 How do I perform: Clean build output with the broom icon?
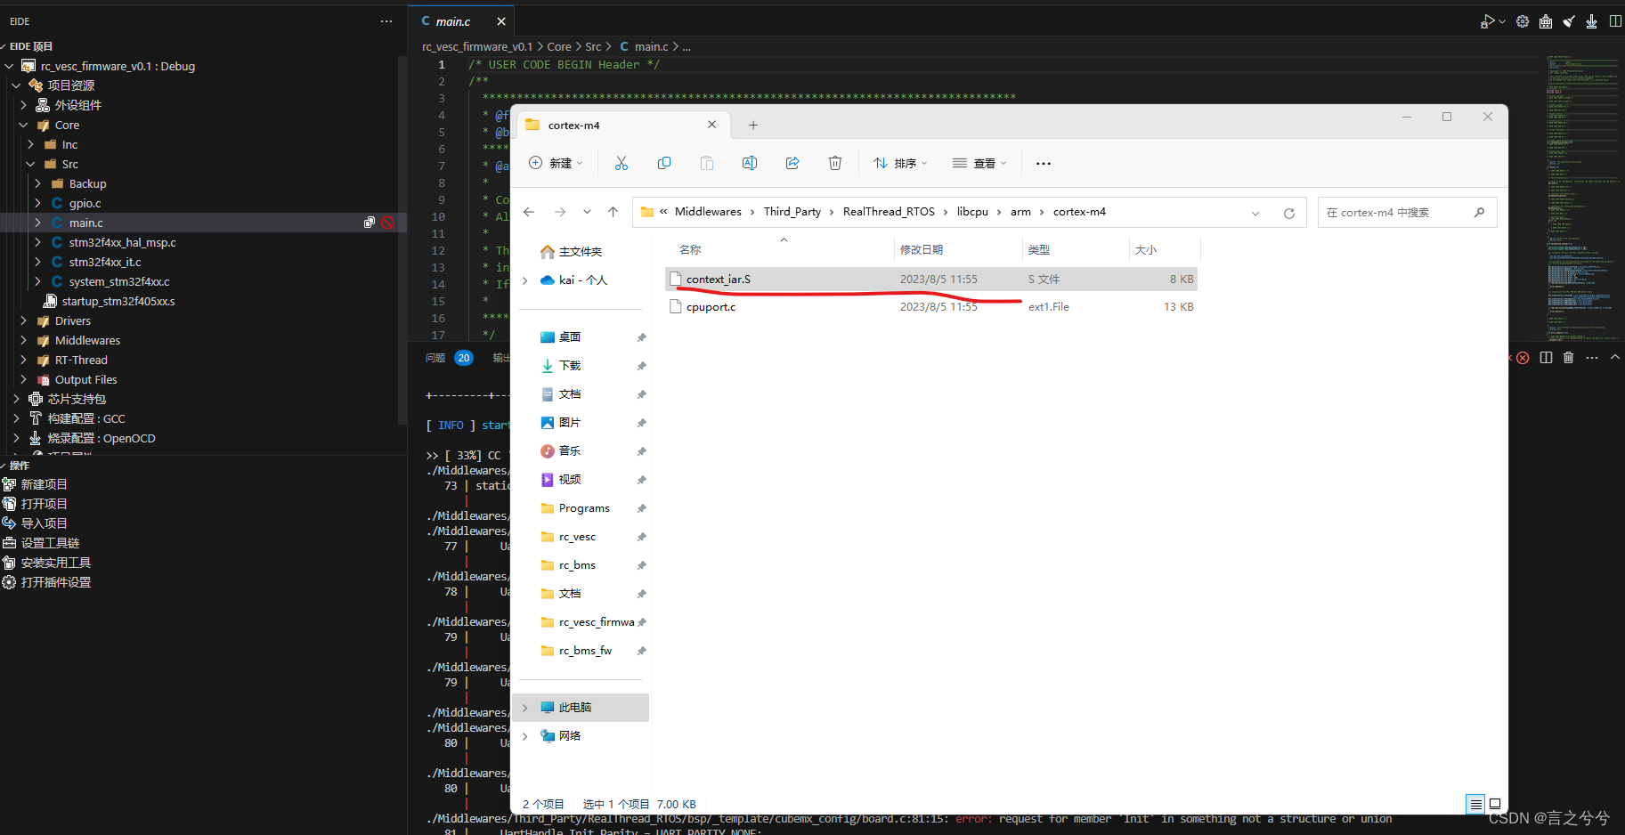1569,20
